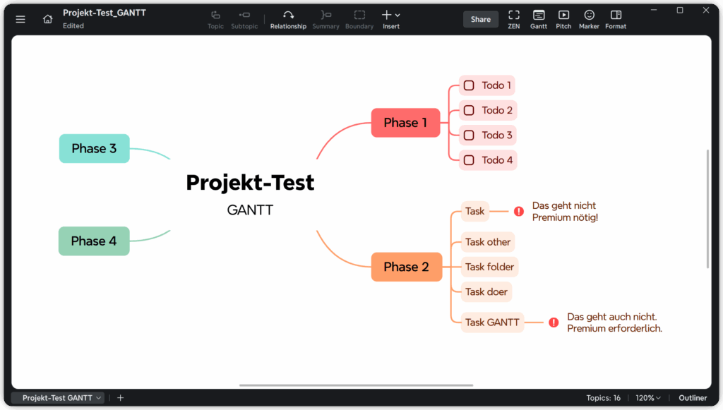Image resolution: width=723 pixels, height=410 pixels.
Task: Mark Todo 4 as done
Action: (469, 160)
